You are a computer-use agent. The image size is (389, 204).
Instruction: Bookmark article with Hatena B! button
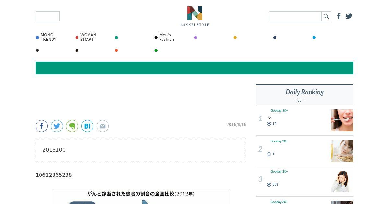point(87,126)
